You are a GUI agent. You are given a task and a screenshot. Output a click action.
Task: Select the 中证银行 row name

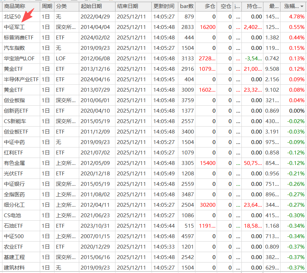[x=14, y=184]
